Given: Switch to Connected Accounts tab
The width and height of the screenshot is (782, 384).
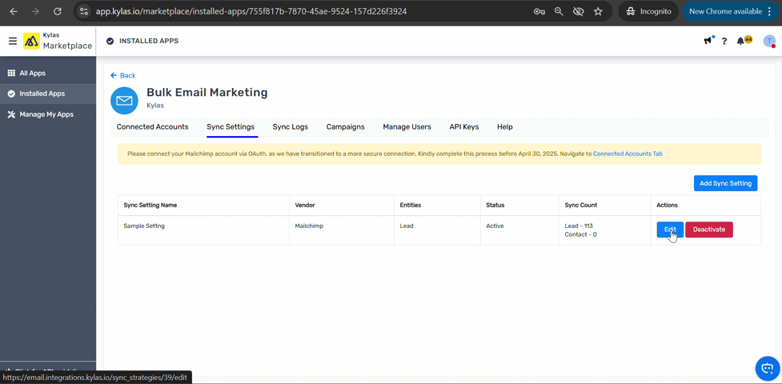Looking at the screenshot, I should point(153,126).
